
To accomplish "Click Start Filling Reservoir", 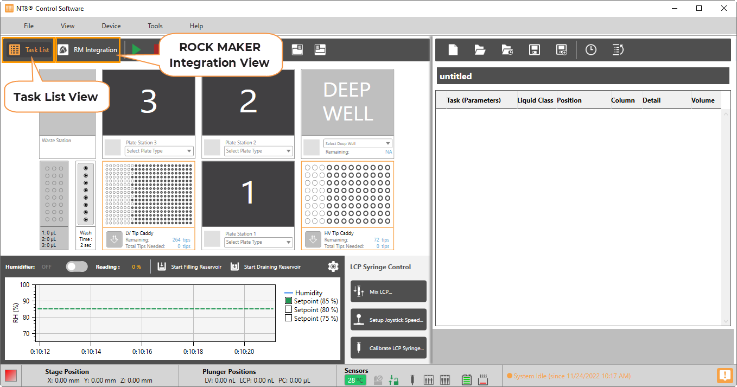I will click(x=189, y=267).
